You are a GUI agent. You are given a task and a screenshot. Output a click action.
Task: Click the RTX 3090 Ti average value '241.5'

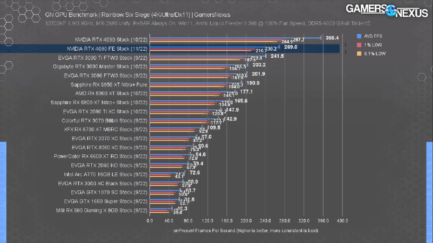click(x=277, y=56)
